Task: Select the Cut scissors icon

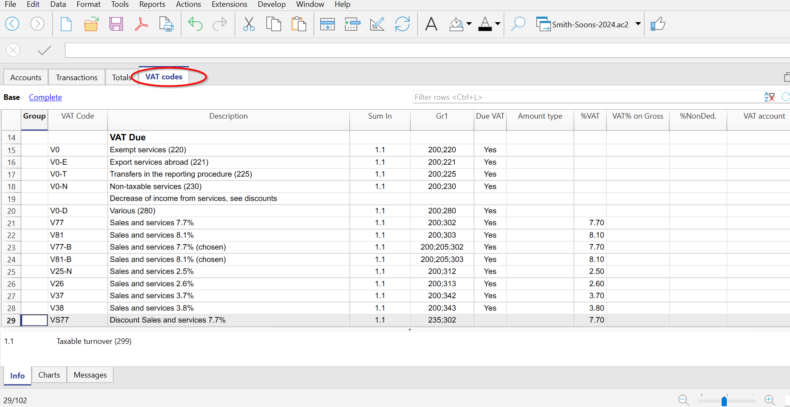Action: 249,24
